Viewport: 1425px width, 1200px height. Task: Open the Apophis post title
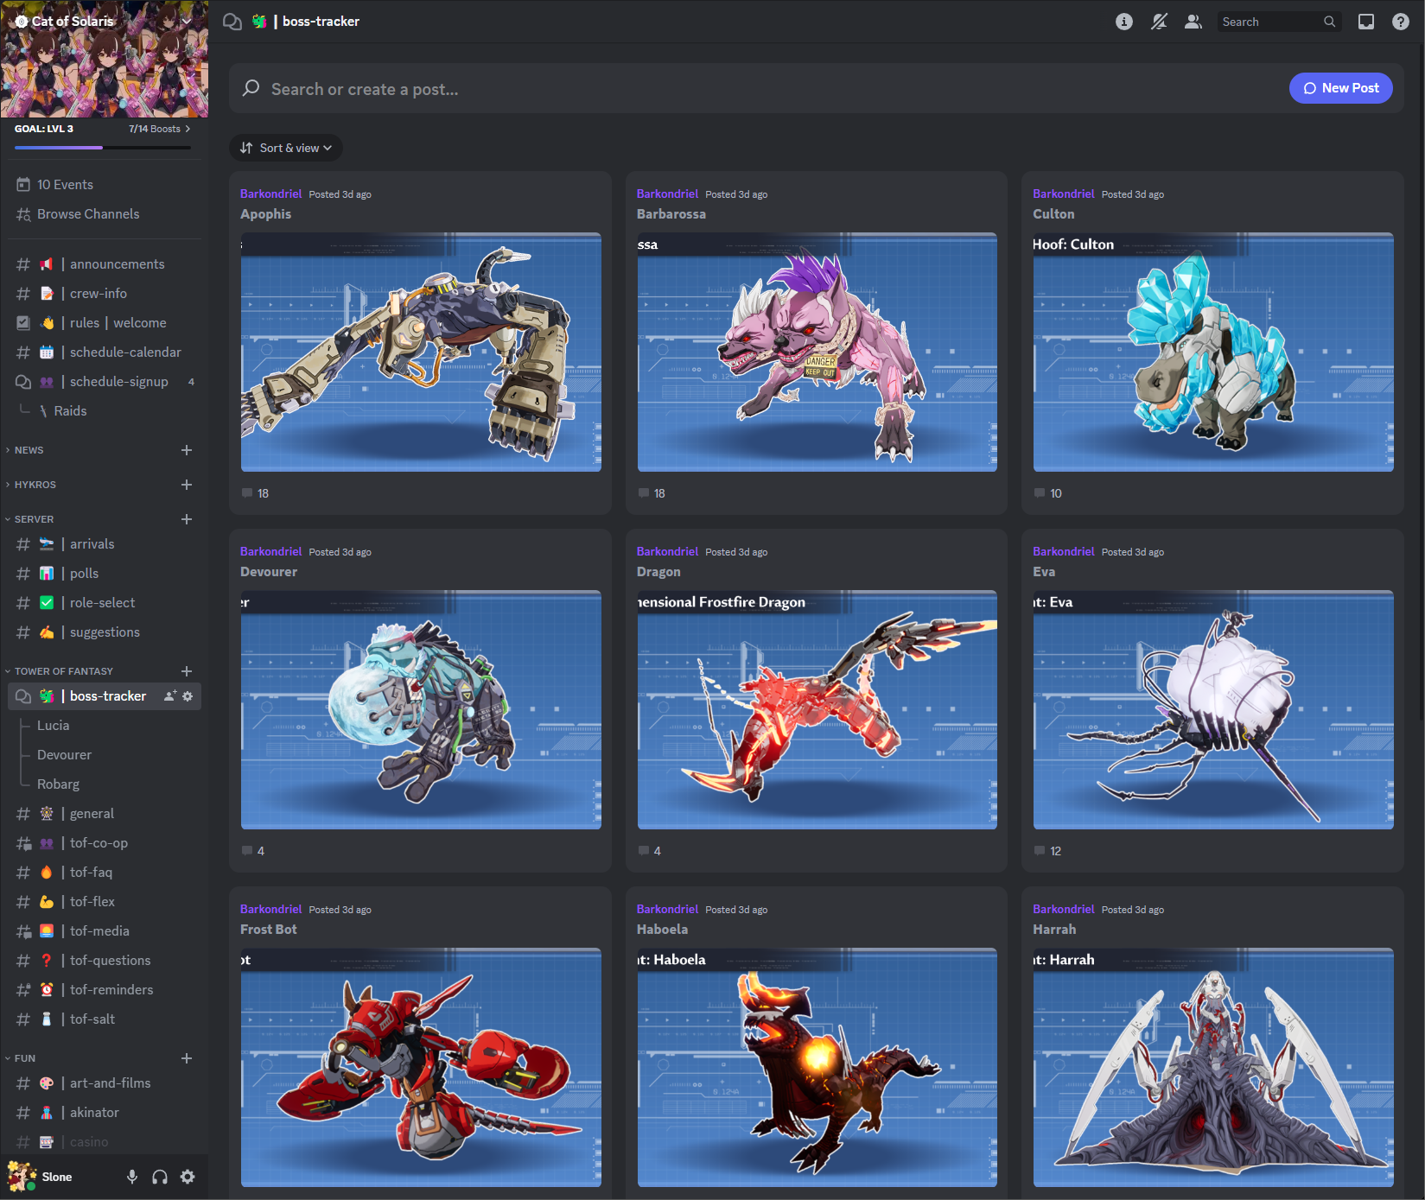pyautogui.click(x=266, y=214)
